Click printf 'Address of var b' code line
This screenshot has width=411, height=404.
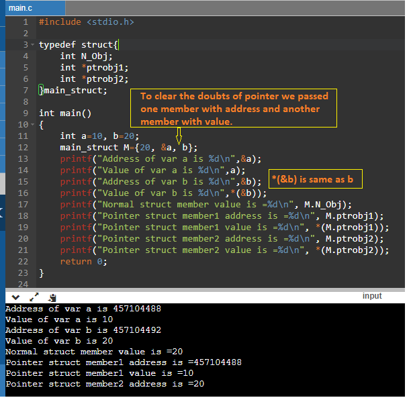[161, 182]
